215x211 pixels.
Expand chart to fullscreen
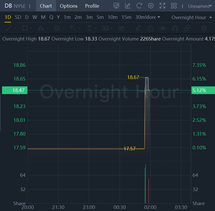[x=162, y=6]
